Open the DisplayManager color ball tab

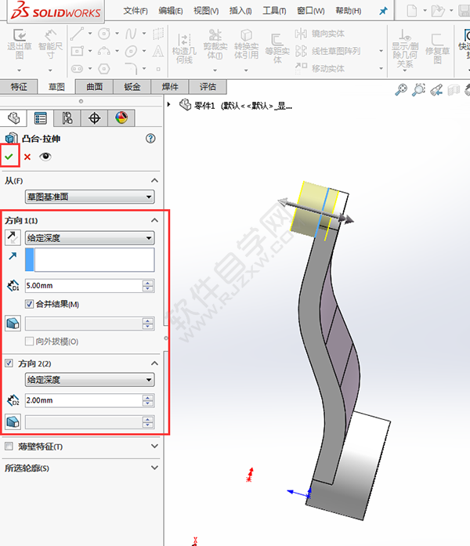coord(121,118)
